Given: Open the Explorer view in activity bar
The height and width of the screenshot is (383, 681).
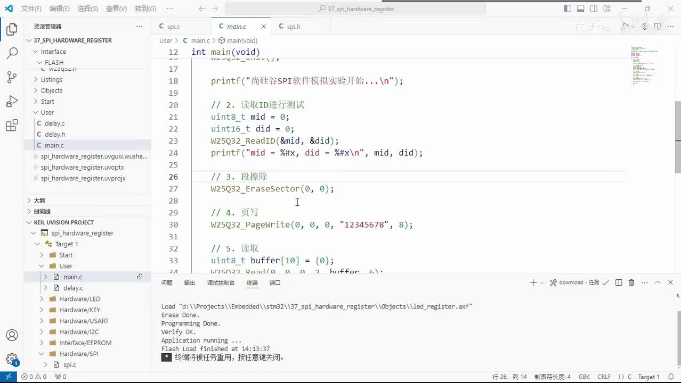Looking at the screenshot, I should pyautogui.click(x=12, y=30).
